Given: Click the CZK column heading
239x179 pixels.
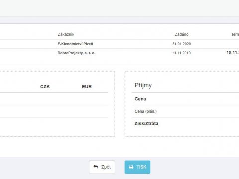Looking at the screenshot, I should [x=45, y=87].
